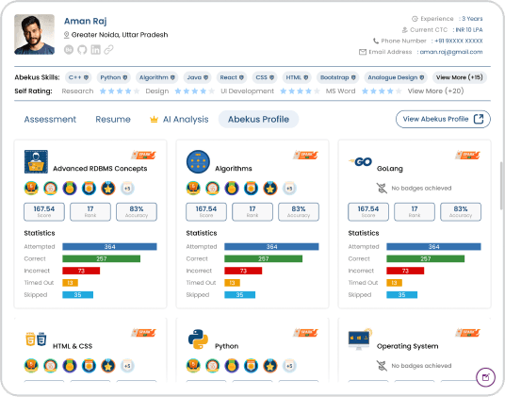Open the GitHub profile icon

pos(82,50)
